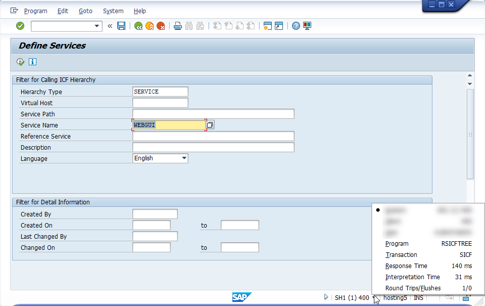Click SH1 (1) 400 system status text
This screenshot has width=485, height=306.
[x=352, y=297]
